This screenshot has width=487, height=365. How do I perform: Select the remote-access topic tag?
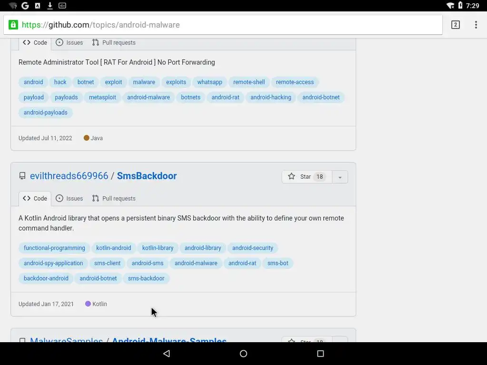[x=295, y=82]
